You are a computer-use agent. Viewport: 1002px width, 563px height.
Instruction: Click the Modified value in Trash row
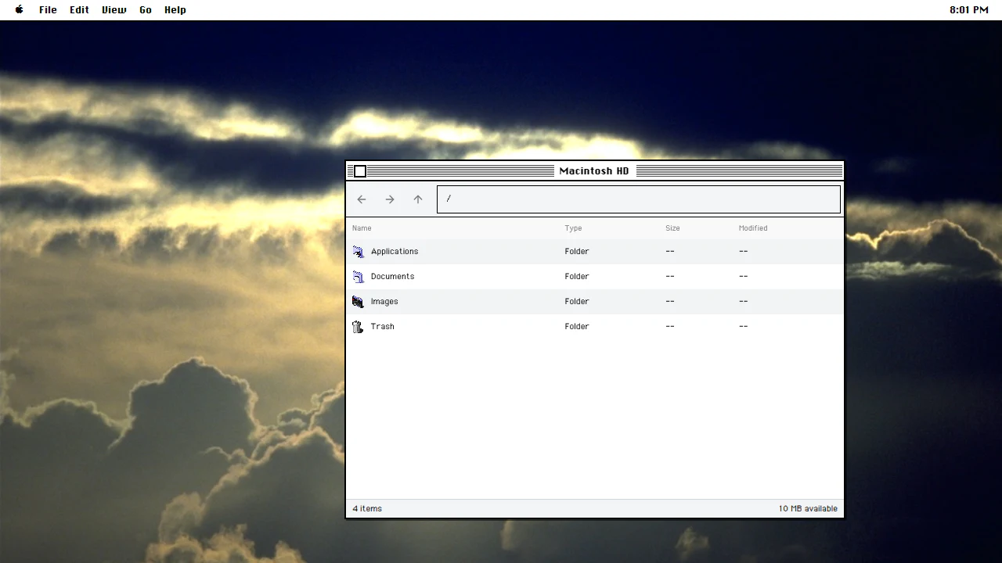[744, 327]
